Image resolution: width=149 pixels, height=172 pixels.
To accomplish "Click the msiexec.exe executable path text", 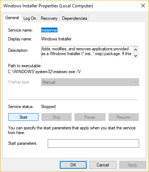I will (44, 72).
